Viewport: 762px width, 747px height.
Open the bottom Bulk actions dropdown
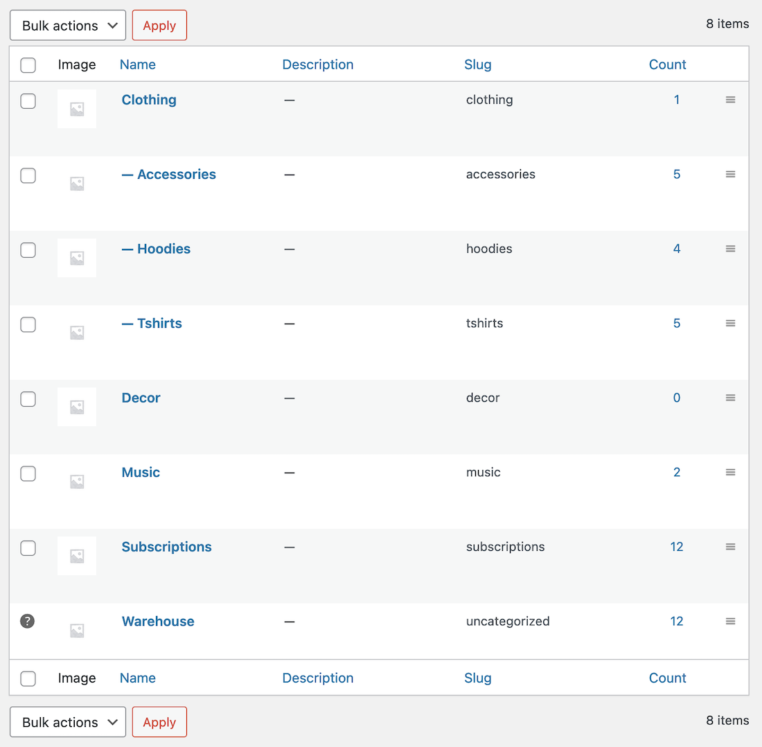pyautogui.click(x=68, y=722)
